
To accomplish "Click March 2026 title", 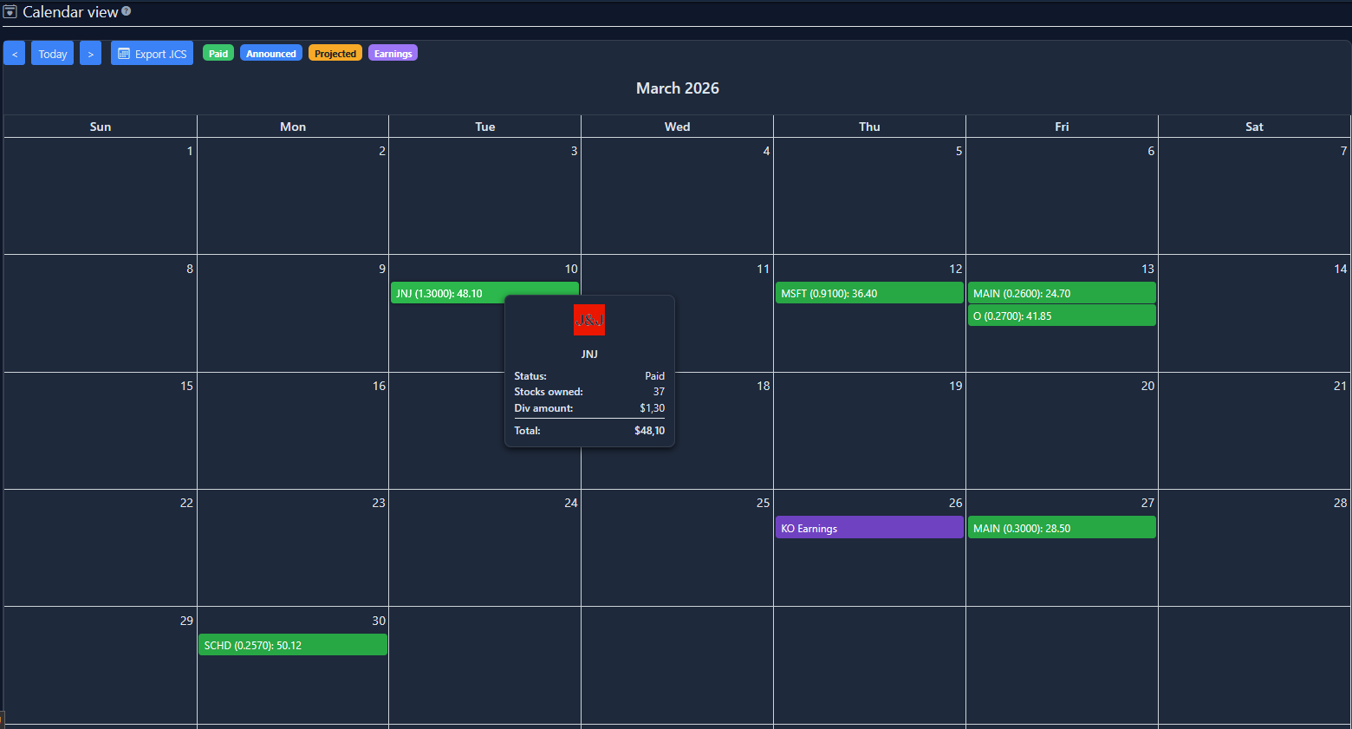I will tap(678, 88).
